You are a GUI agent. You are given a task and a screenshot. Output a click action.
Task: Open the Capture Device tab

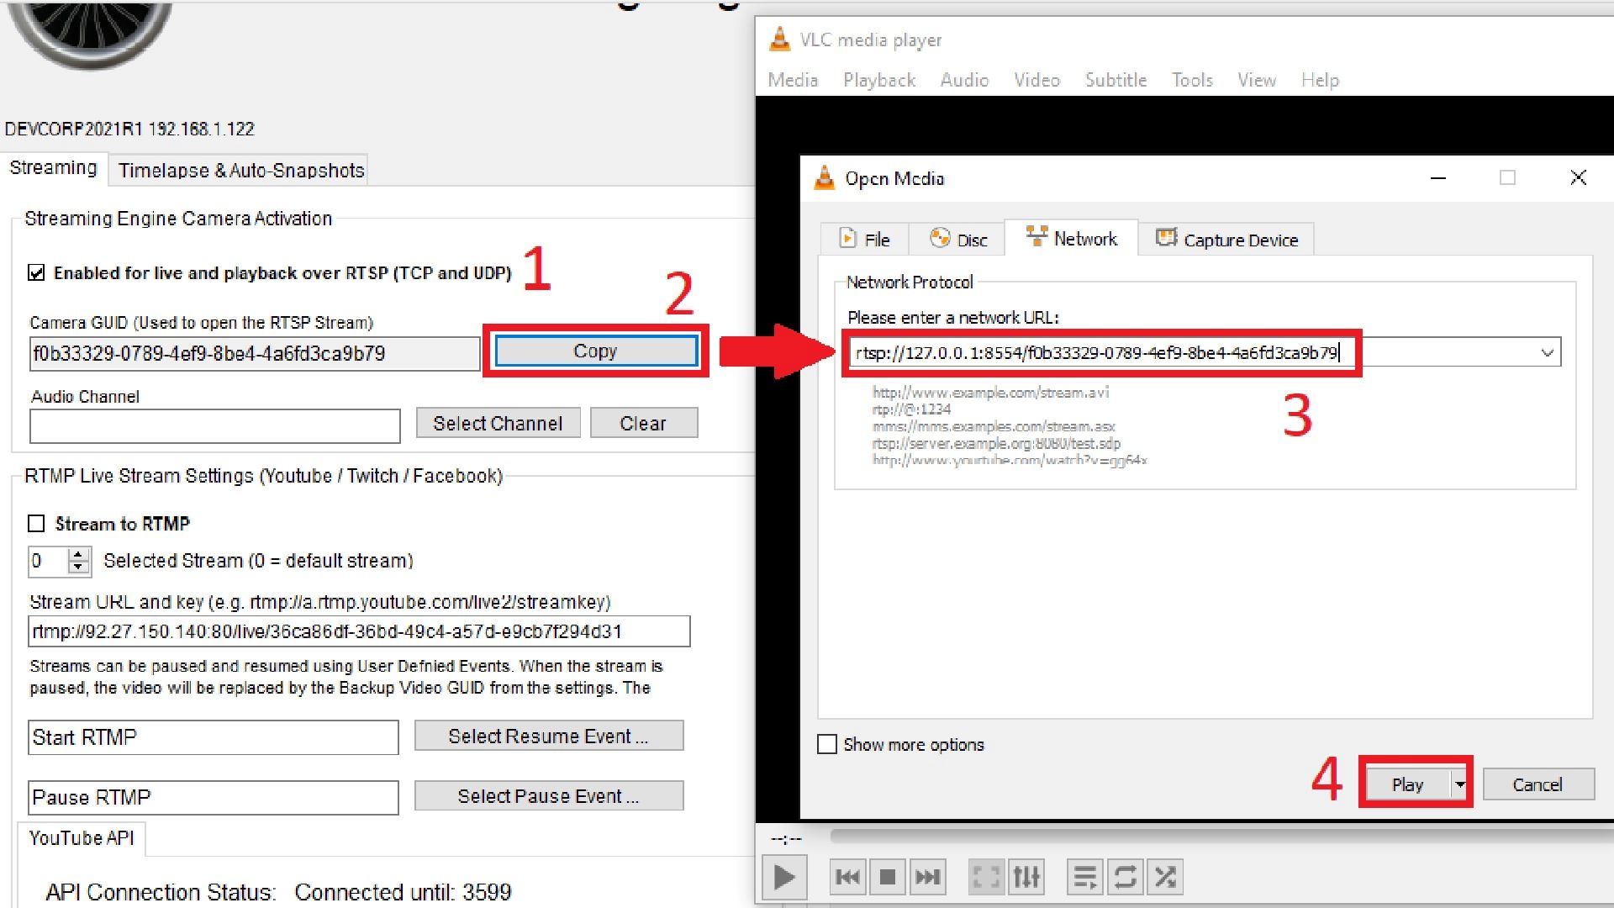click(x=1226, y=240)
